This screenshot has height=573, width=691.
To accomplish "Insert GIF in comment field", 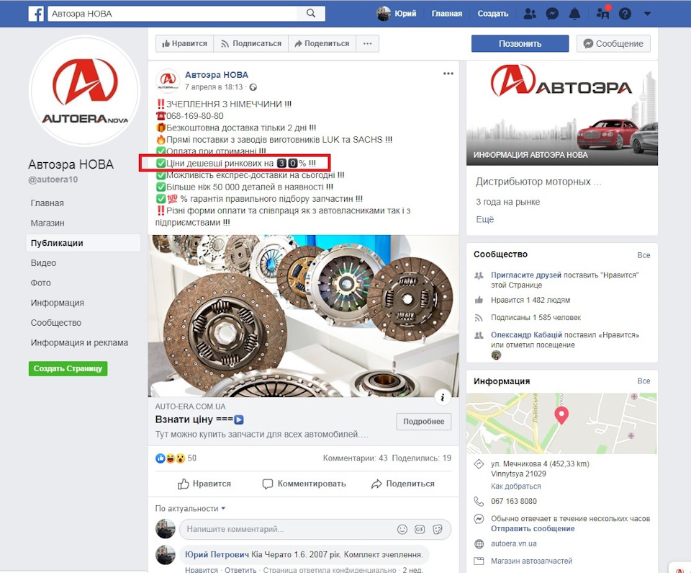I will [x=420, y=529].
